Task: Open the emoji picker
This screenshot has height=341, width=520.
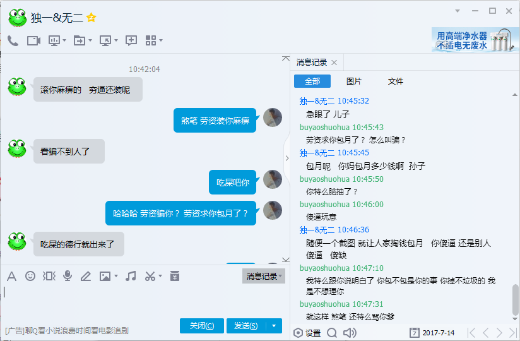Action: (30, 276)
